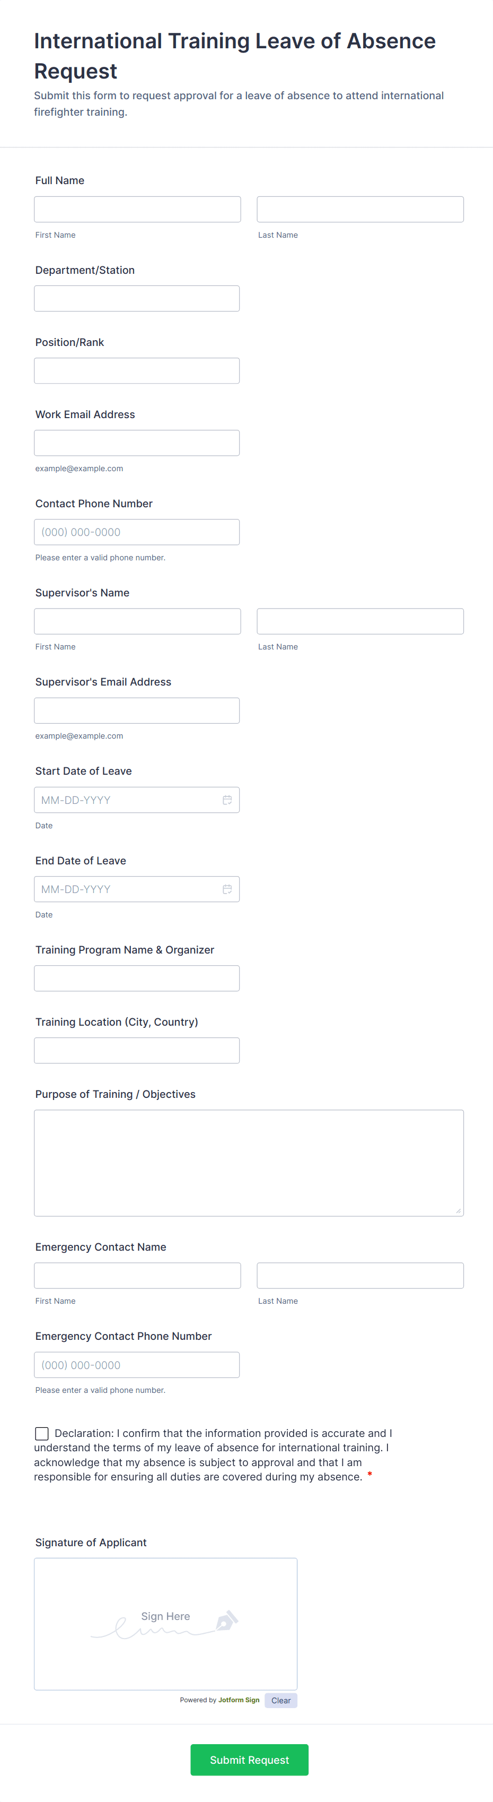Click Supervisor's first name field

(137, 621)
